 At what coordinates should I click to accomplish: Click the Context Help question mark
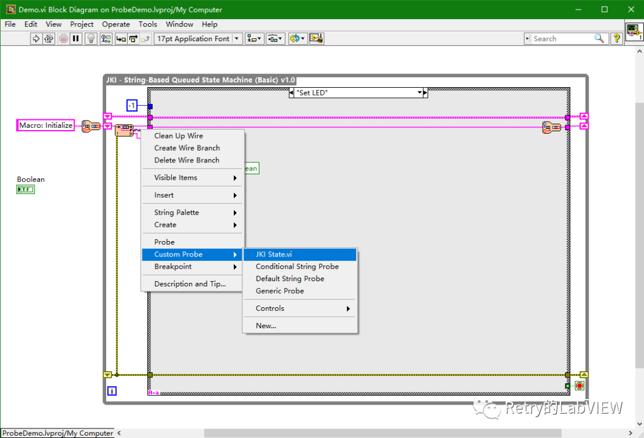click(x=617, y=39)
